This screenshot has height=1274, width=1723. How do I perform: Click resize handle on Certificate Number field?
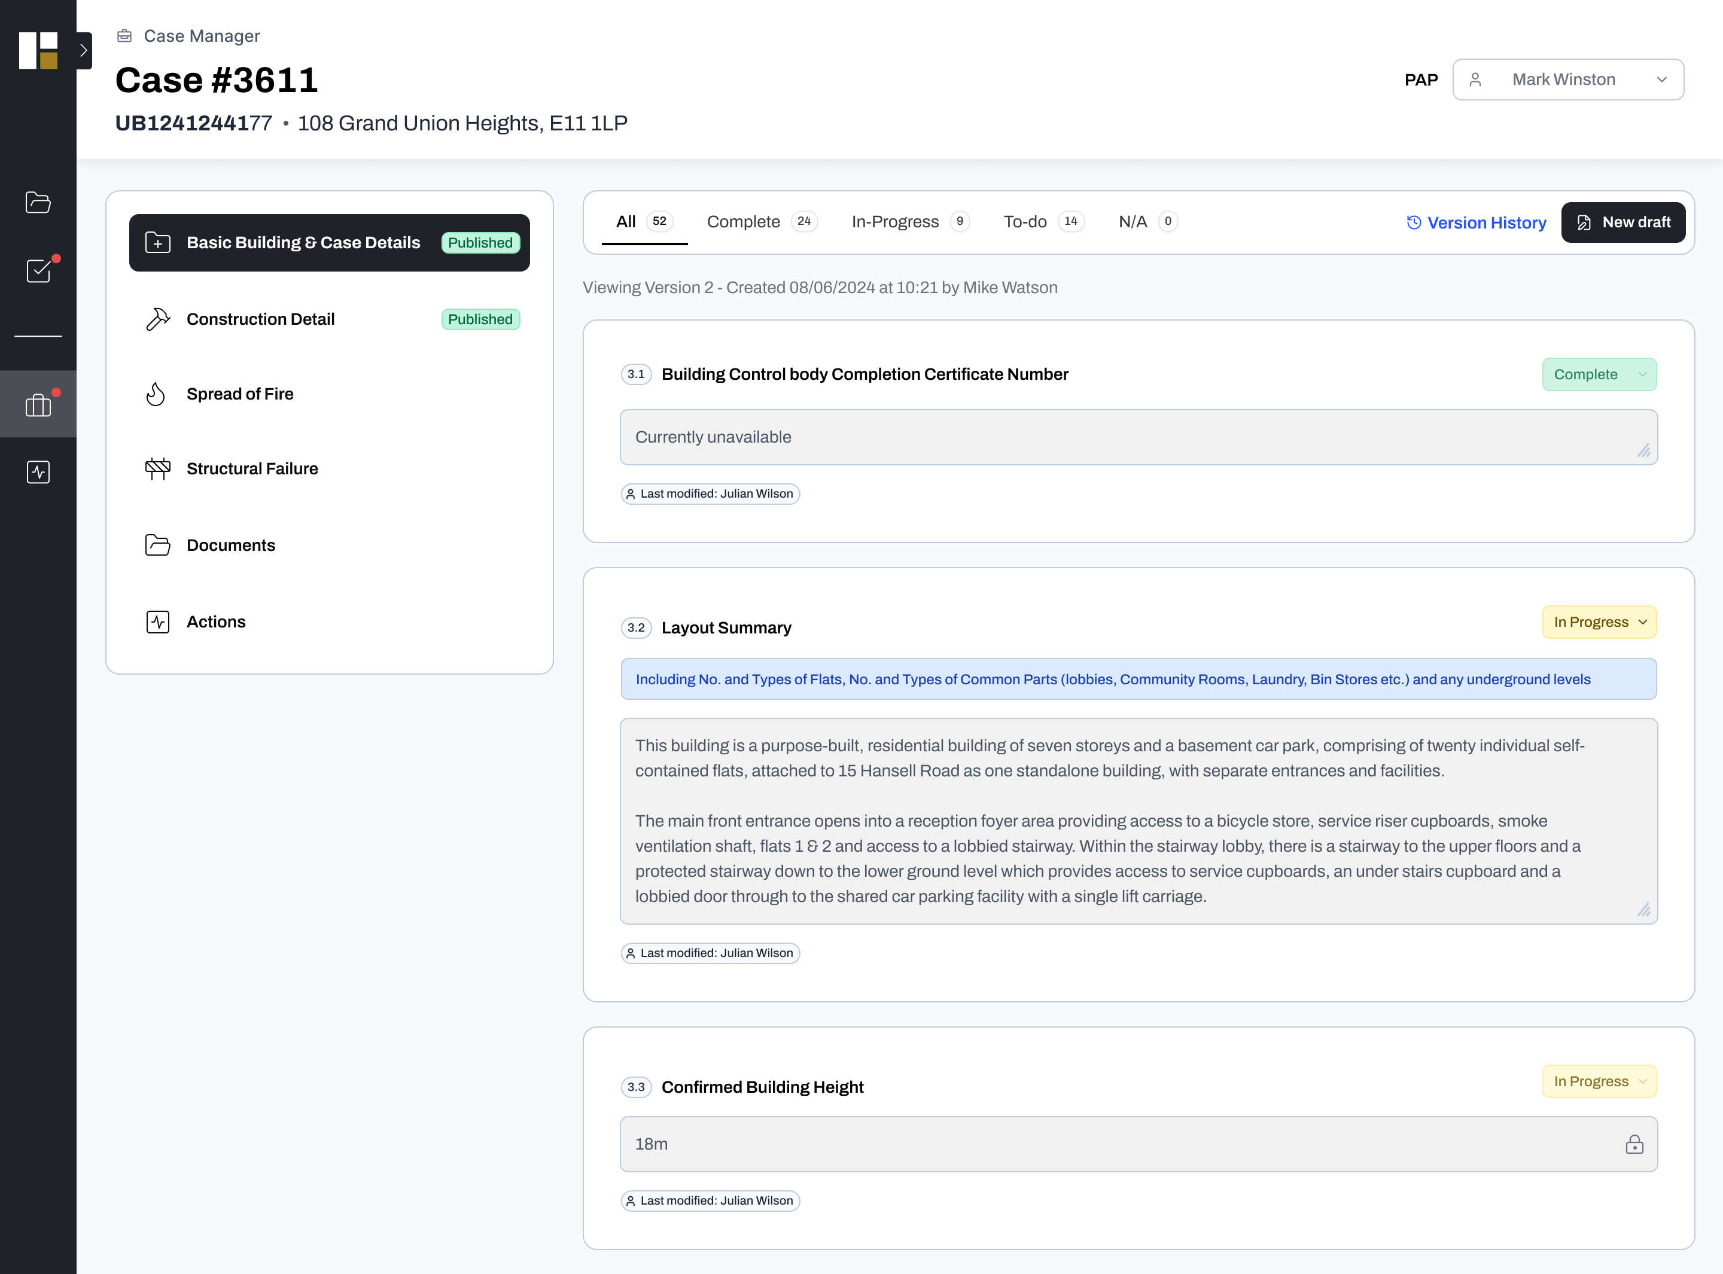point(1643,450)
